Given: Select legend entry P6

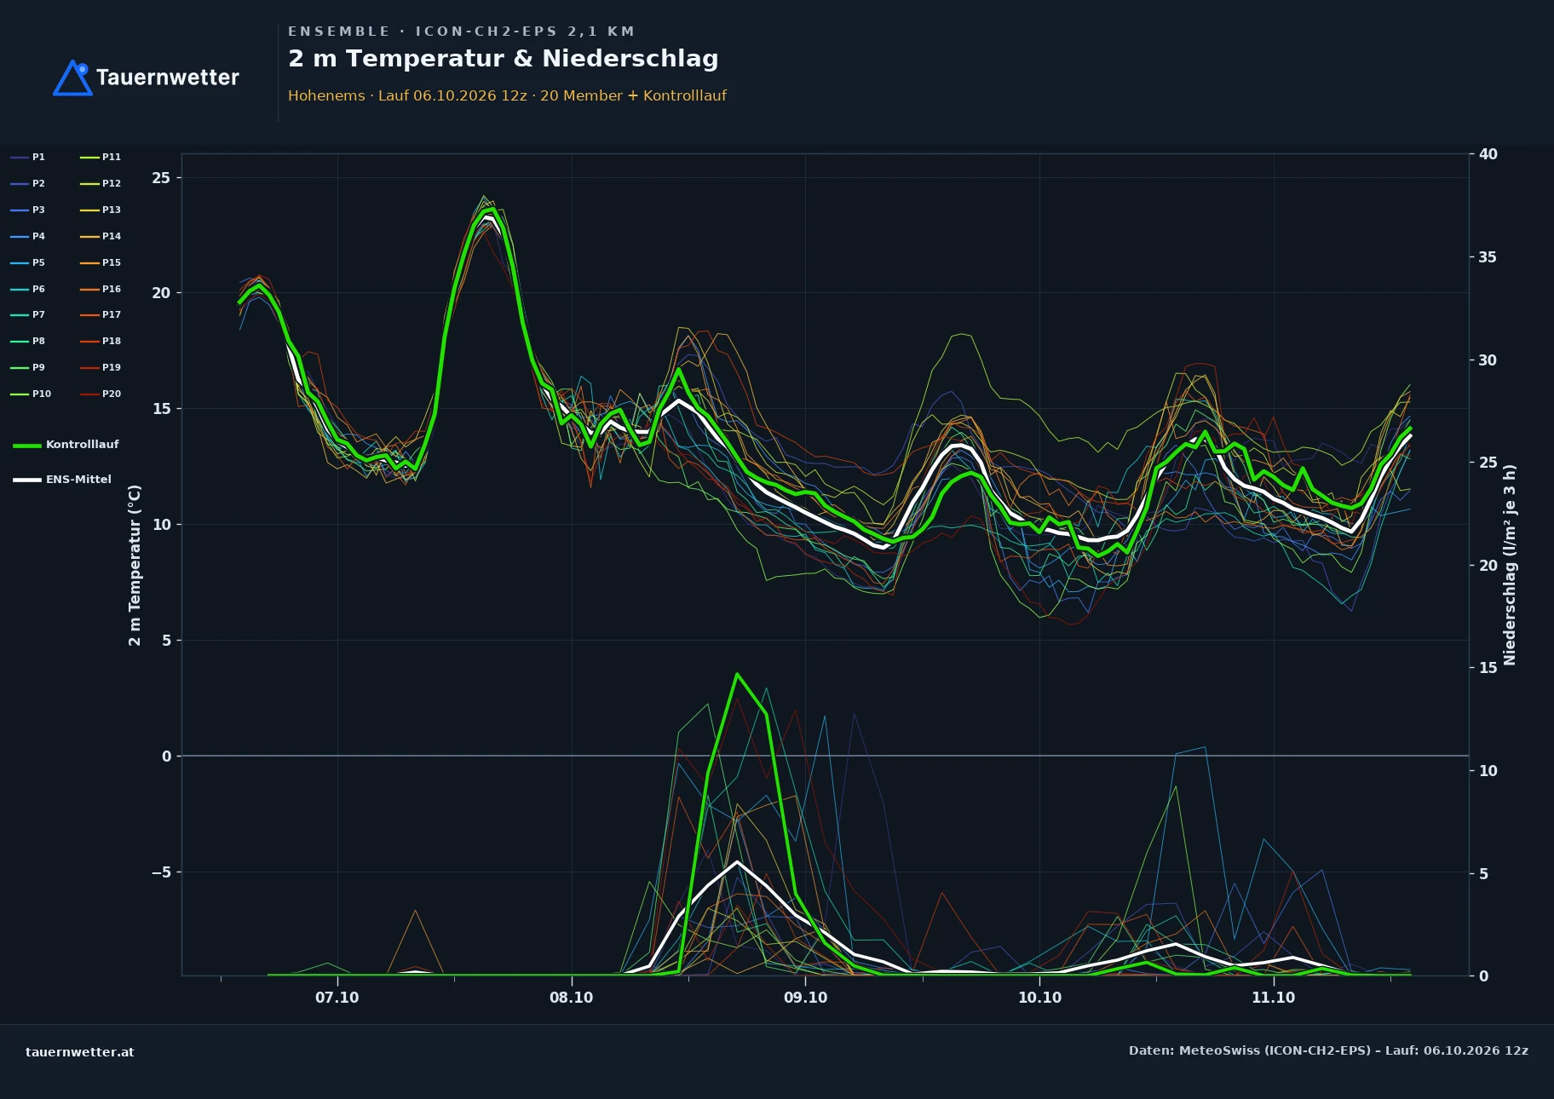Looking at the screenshot, I should point(27,289).
